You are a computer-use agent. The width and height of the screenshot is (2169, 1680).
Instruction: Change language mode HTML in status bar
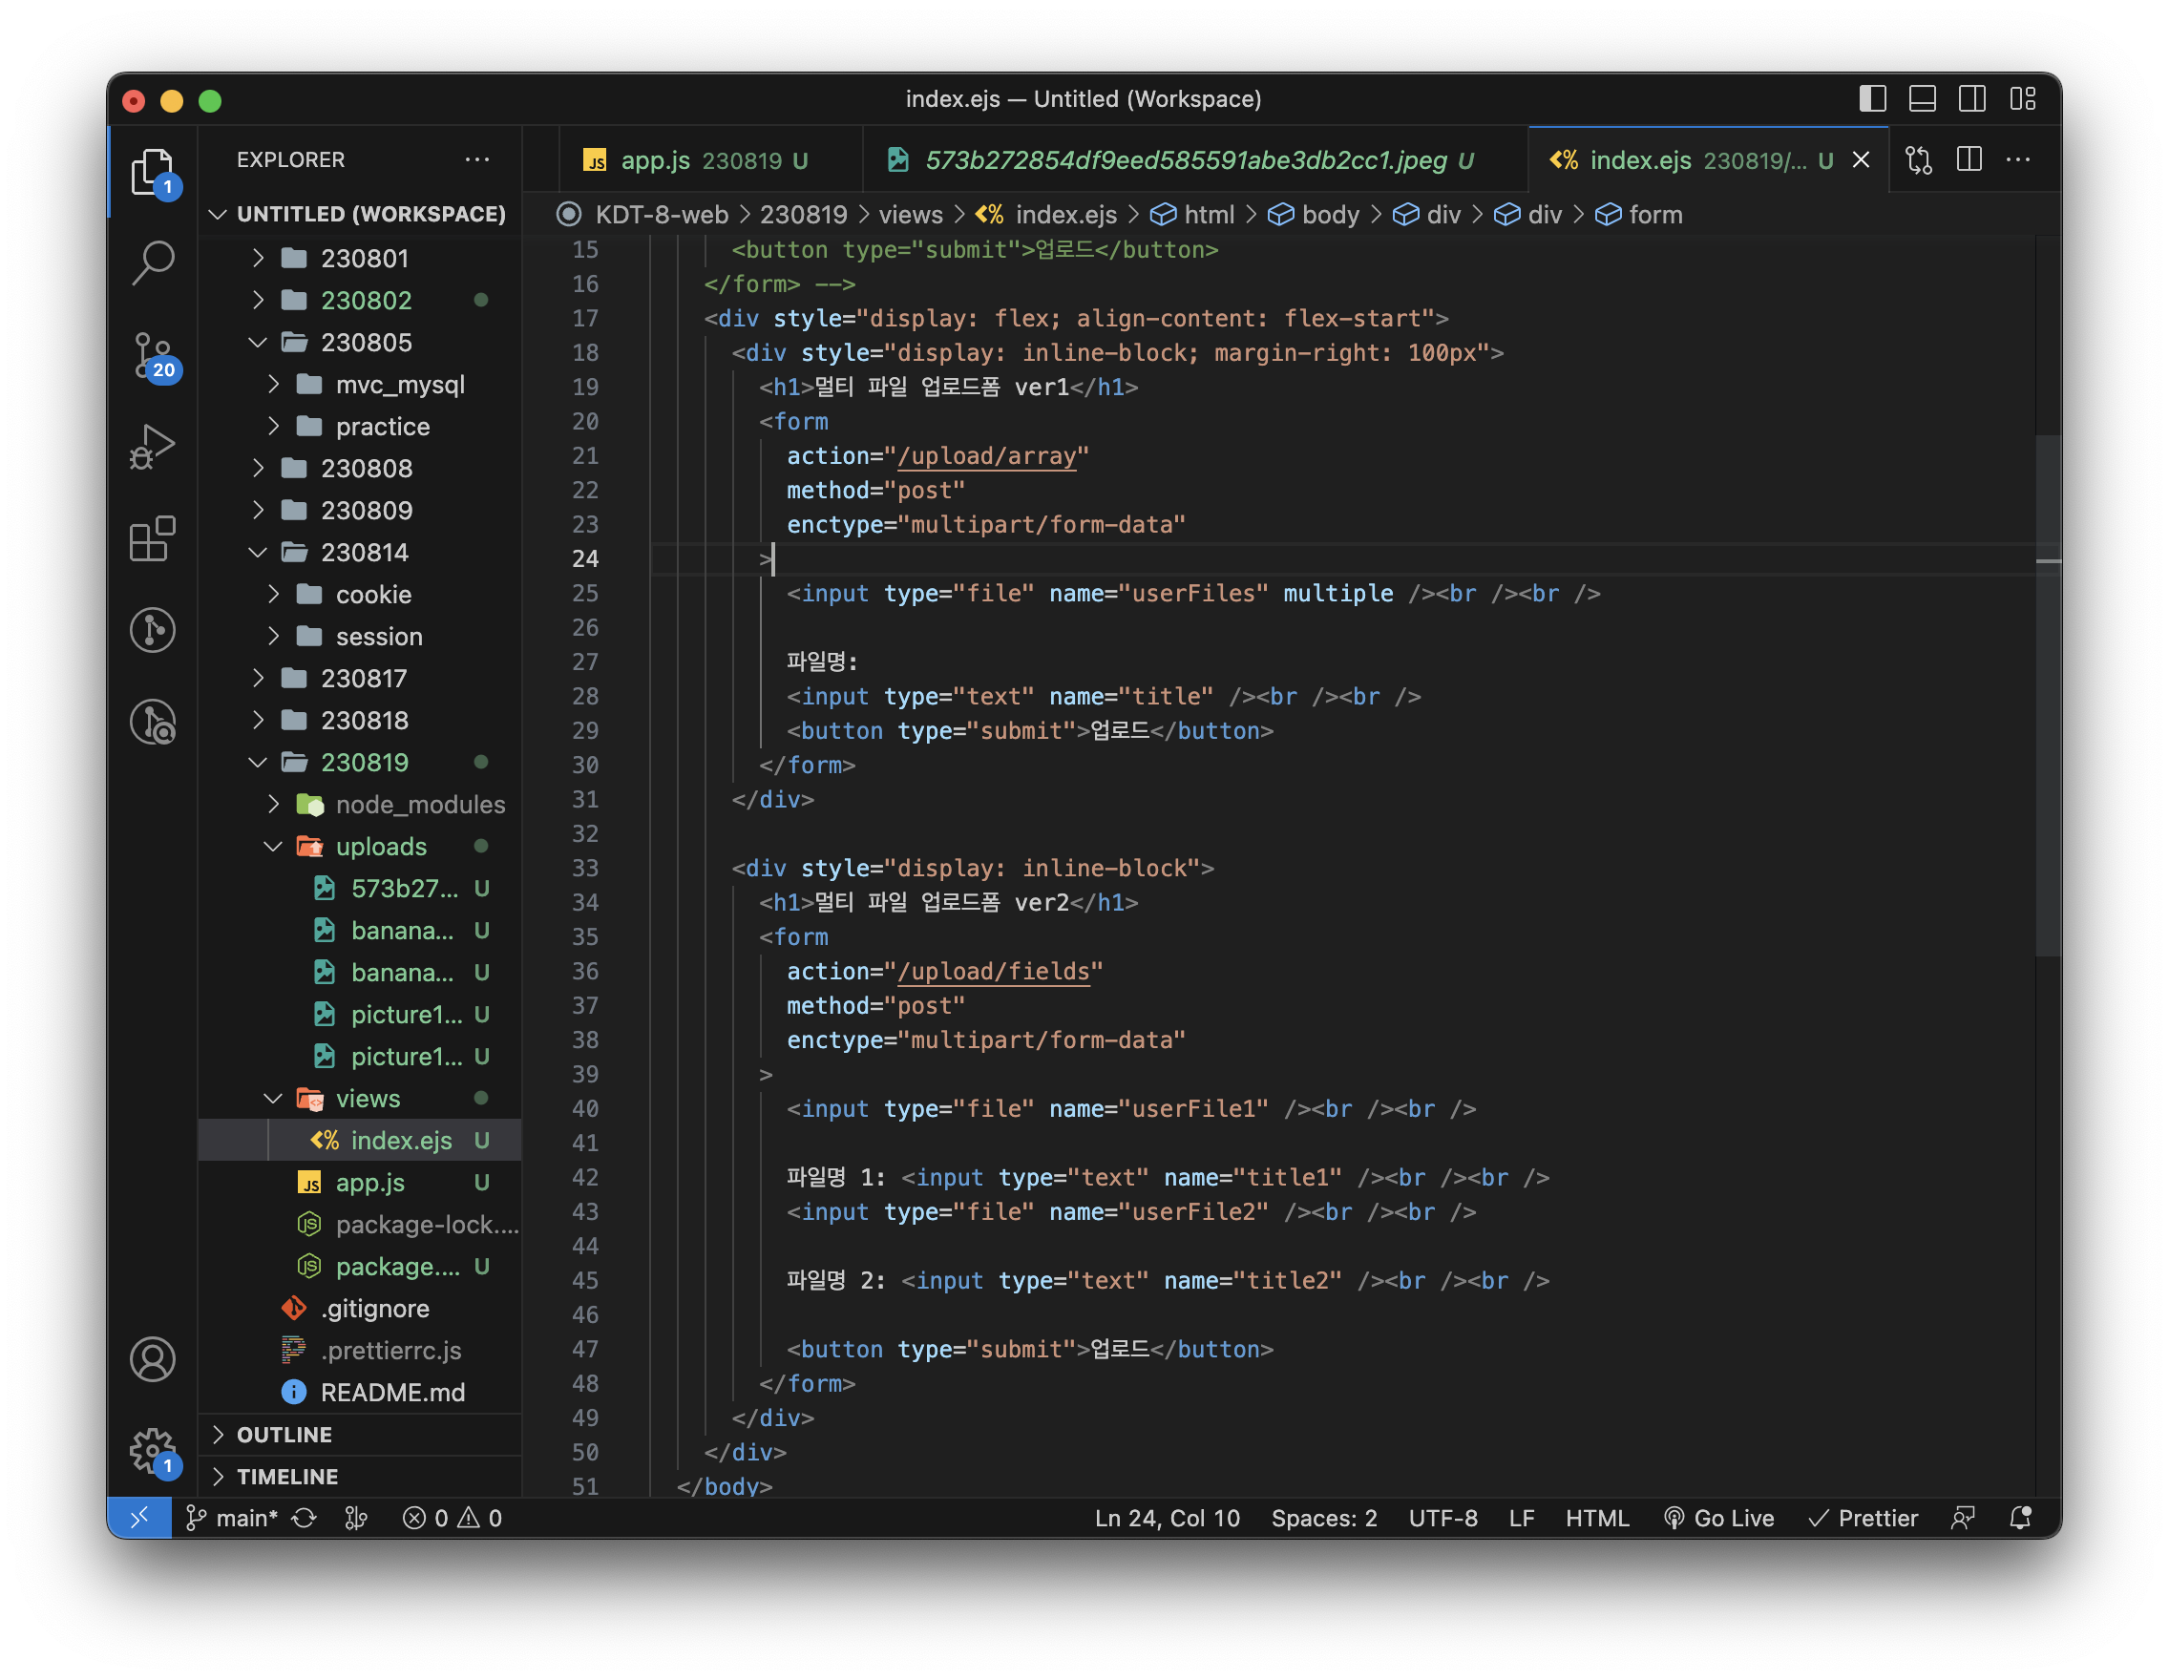click(1597, 1517)
